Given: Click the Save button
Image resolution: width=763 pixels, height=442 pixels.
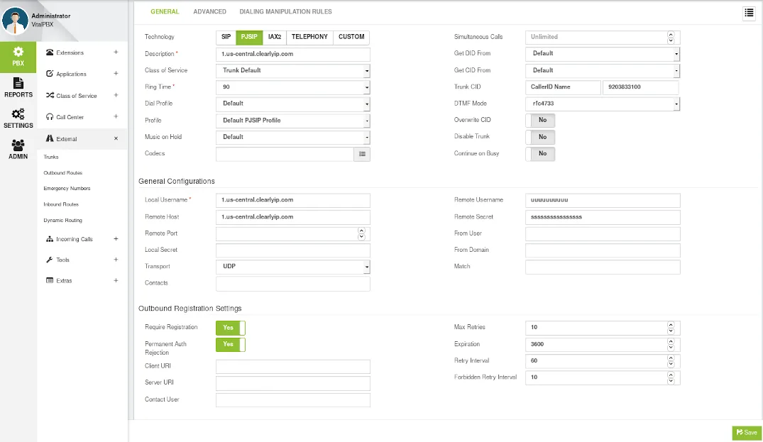Looking at the screenshot, I should click(x=747, y=433).
